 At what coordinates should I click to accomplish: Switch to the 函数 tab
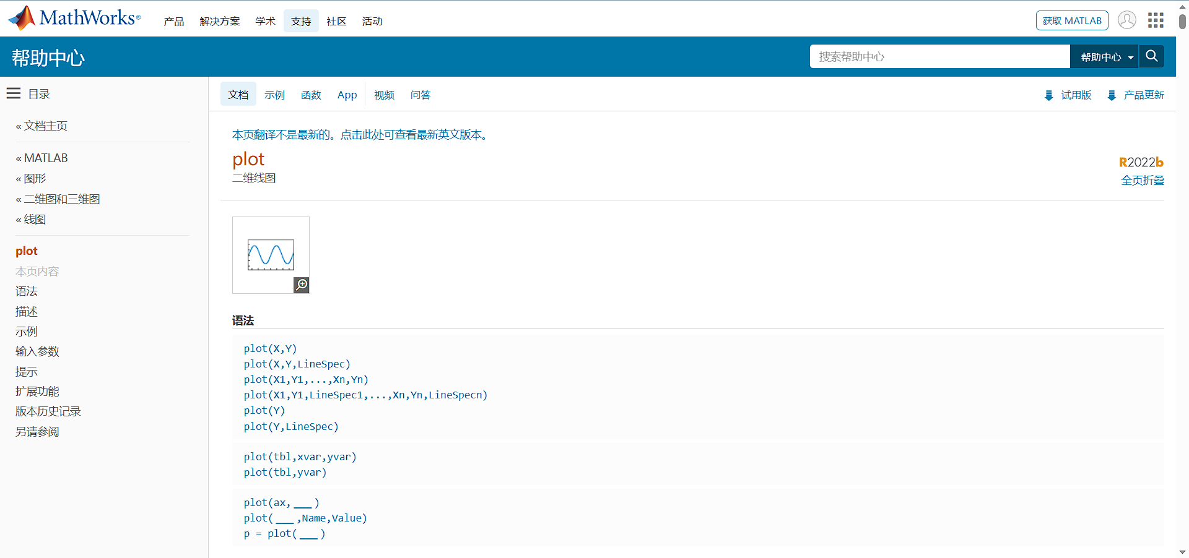click(x=311, y=95)
